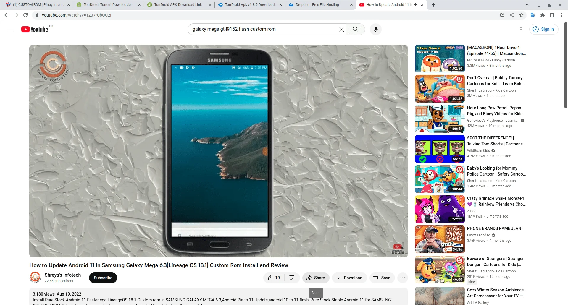Open Hour Long Paw Patrol video thumbnail
Image resolution: width=568 pixels, height=305 pixels.
pos(440,119)
